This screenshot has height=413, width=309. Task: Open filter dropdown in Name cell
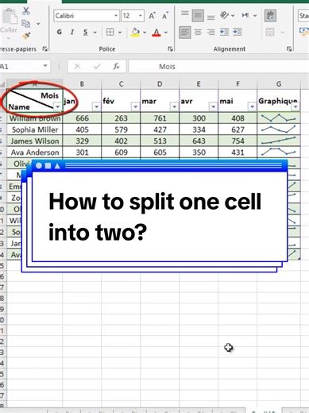click(57, 106)
